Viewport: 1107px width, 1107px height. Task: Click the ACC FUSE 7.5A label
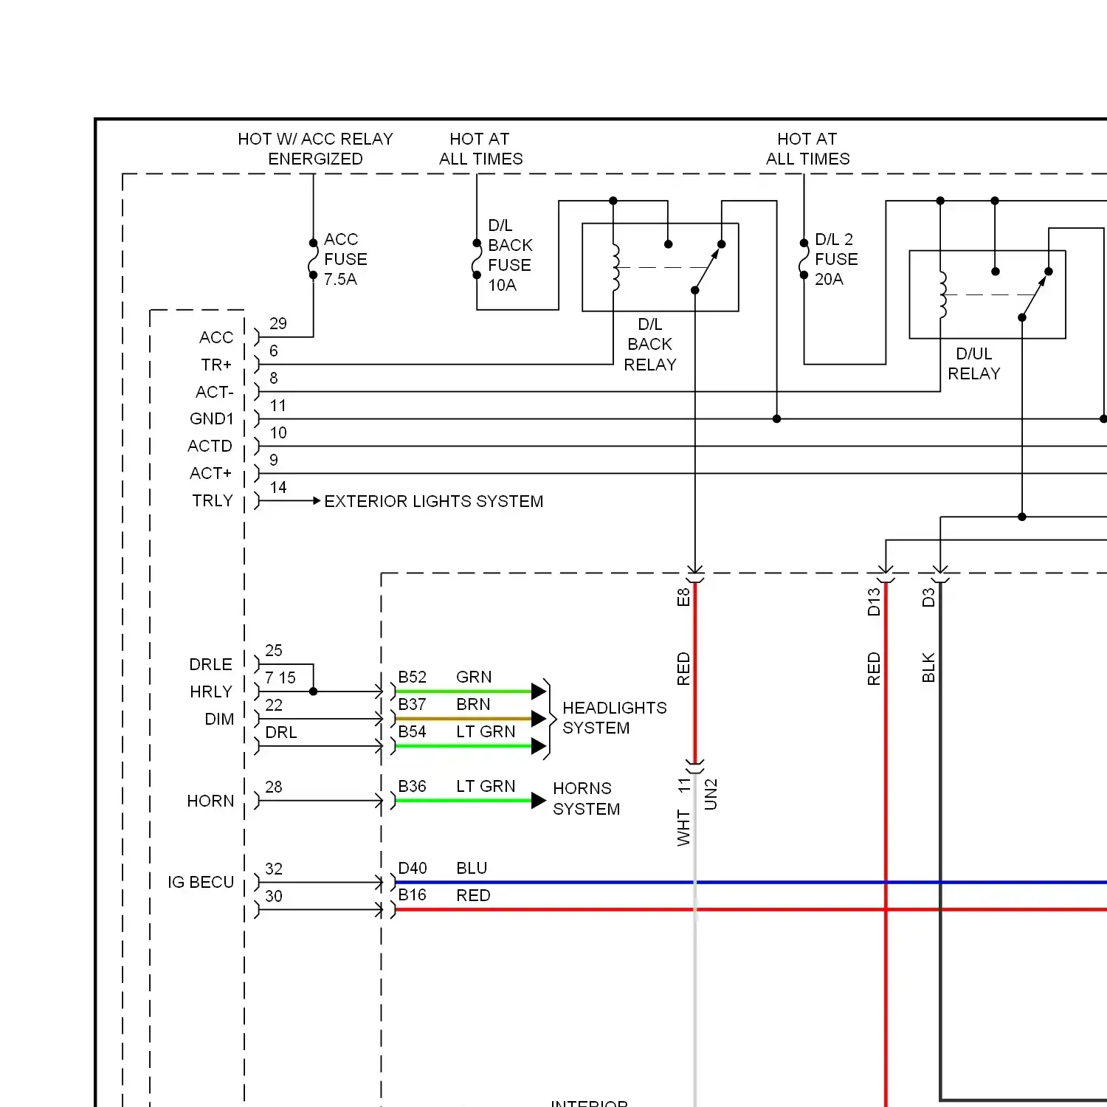tap(345, 259)
